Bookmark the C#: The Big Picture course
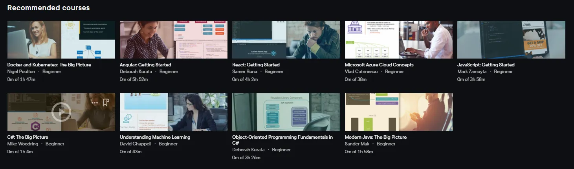 (105, 103)
